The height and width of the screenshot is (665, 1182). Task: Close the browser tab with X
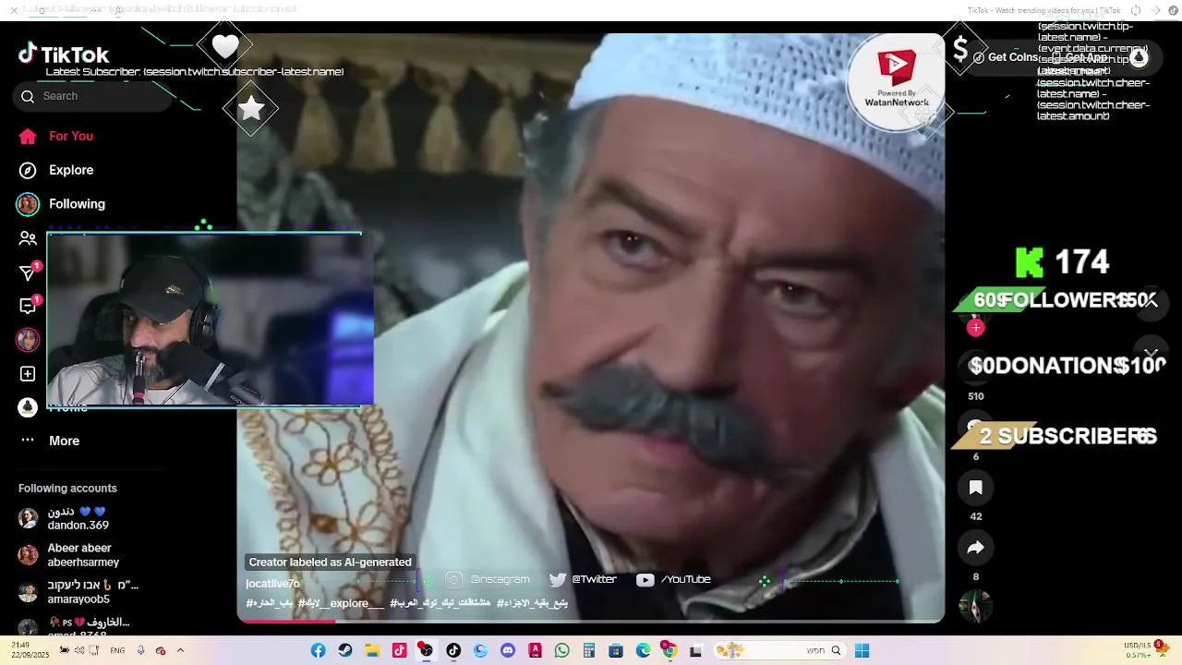14,10
